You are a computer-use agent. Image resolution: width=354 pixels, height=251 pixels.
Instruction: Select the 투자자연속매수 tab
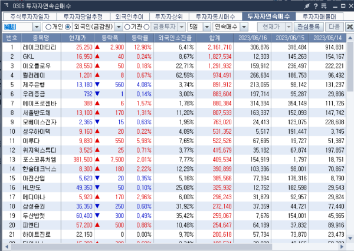268,16
